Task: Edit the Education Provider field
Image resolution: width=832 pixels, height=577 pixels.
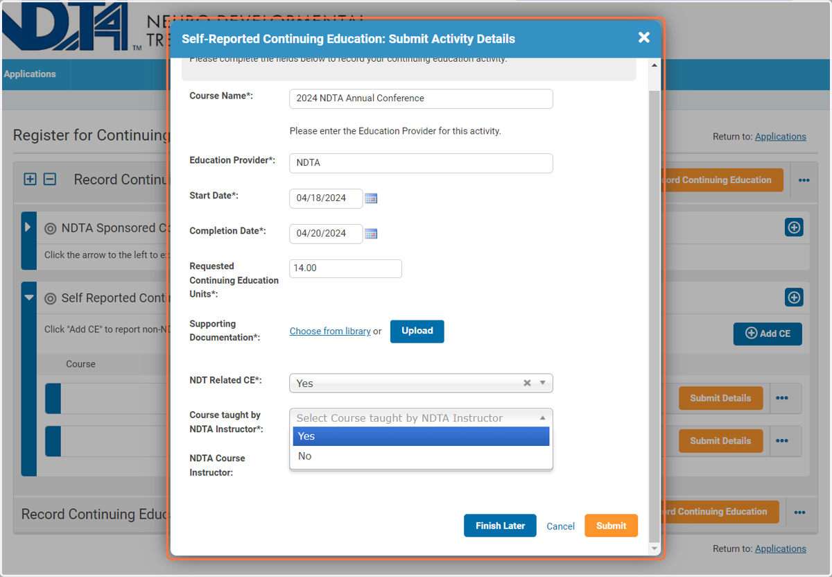Action: [421, 163]
